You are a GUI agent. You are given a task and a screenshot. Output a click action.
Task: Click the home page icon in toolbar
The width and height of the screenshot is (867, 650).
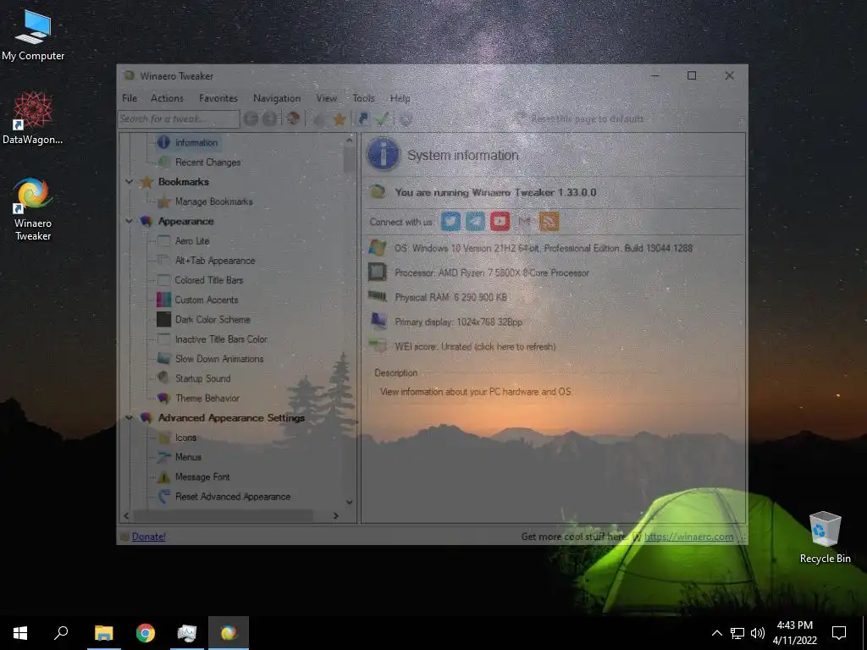click(x=294, y=118)
